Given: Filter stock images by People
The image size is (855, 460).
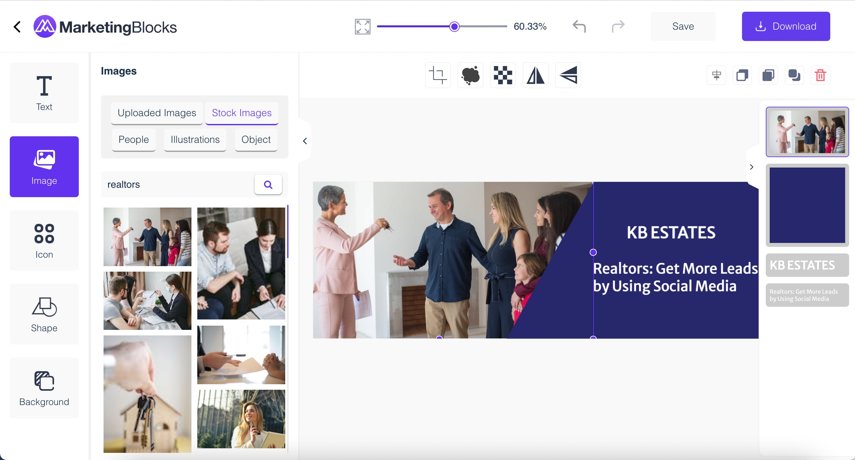Looking at the screenshot, I should [x=133, y=140].
